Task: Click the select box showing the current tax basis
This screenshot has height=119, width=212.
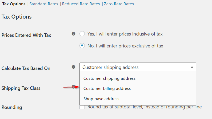Action: pyautogui.click(x=133, y=67)
